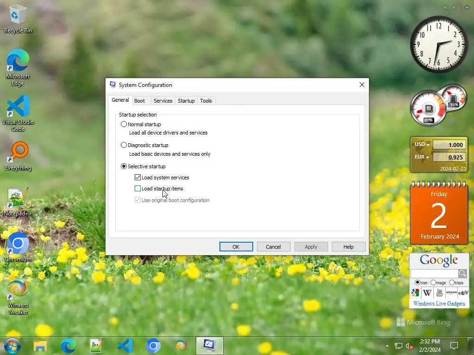
Task: Select the Diagnostic startup radio button
Action: 124,145
